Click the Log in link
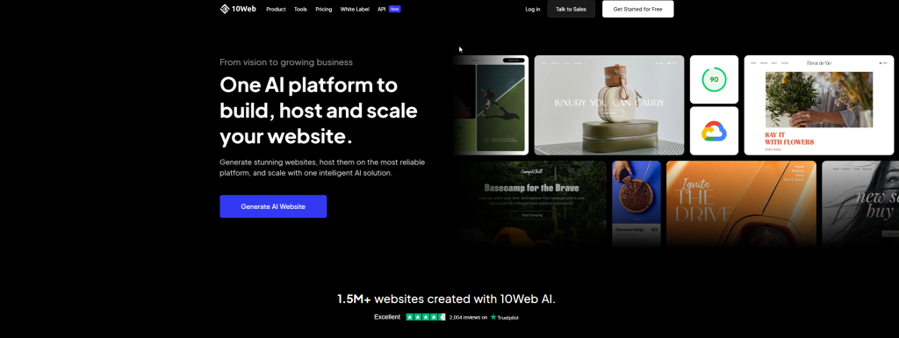Viewport: 899px width, 338px height. [533, 9]
